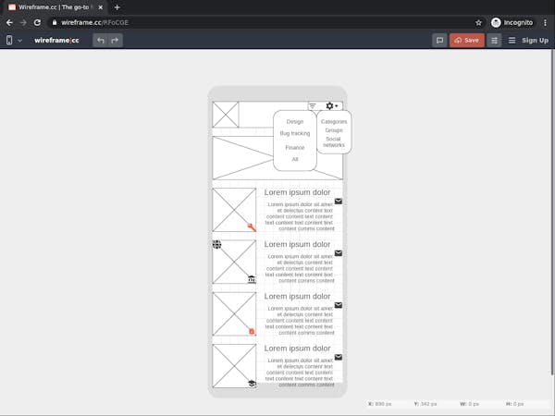Viewport: 555px width, 416px height.
Task: Expand the gear dropdown caret
Action: tap(337, 105)
